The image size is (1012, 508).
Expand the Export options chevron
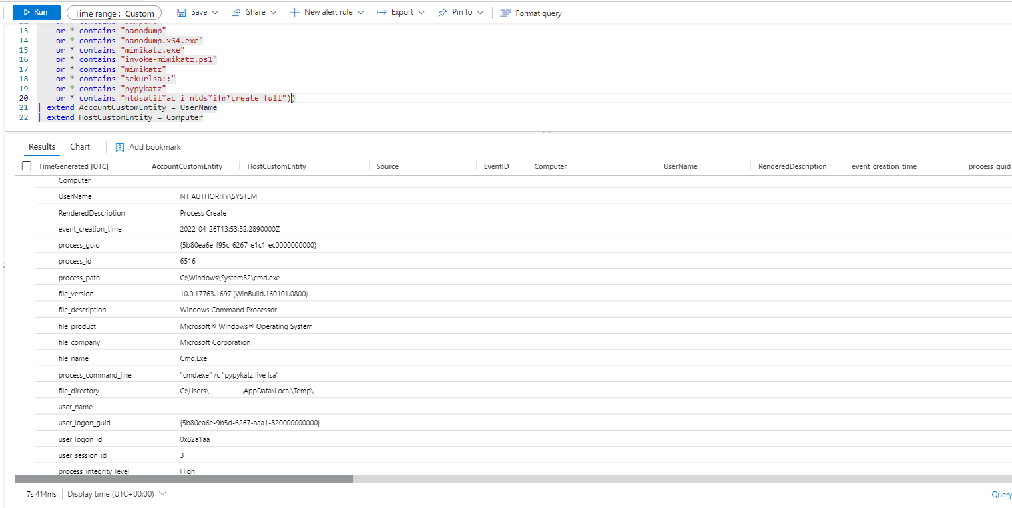(420, 13)
